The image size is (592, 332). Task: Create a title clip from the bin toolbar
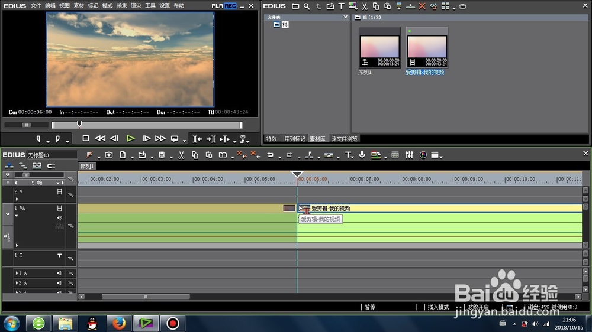[342, 6]
